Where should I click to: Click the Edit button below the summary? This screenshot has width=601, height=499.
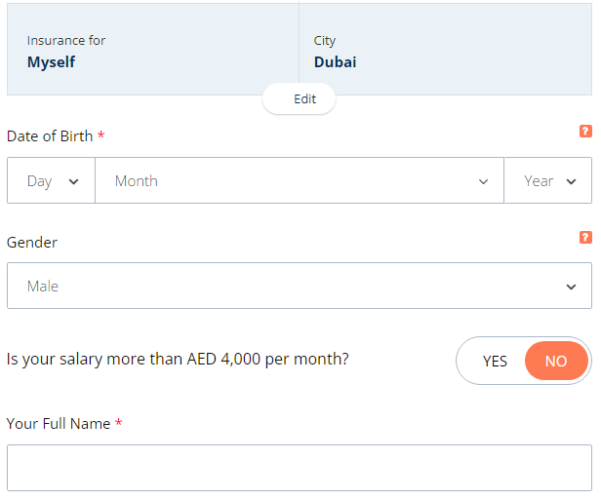(300, 98)
